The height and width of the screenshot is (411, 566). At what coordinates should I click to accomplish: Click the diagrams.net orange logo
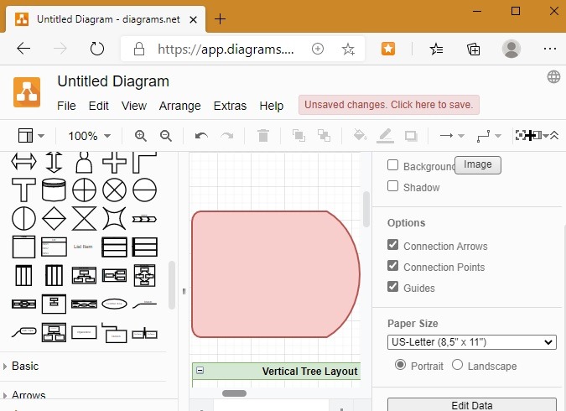coord(27,92)
